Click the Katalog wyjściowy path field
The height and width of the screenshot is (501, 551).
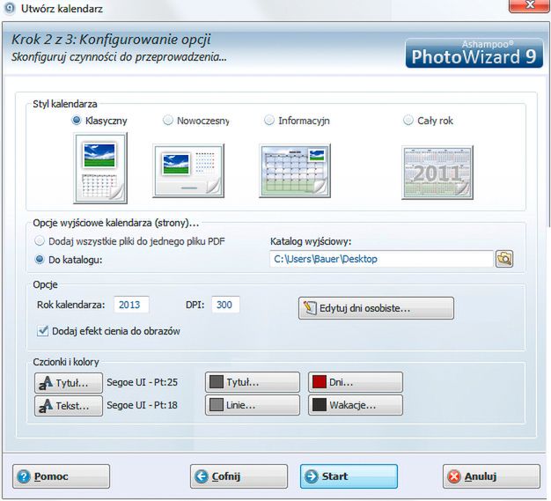coord(381,259)
